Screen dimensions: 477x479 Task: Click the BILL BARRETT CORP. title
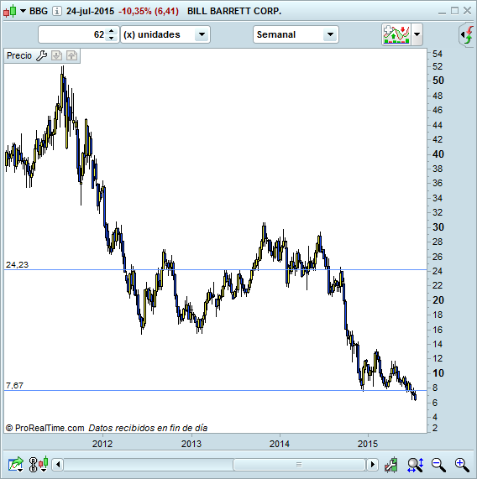pyautogui.click(x=234, y=11)
